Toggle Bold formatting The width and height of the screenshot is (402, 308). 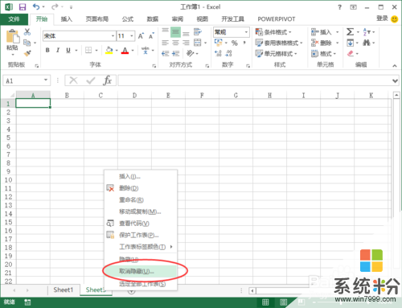[x=47, y=50]
